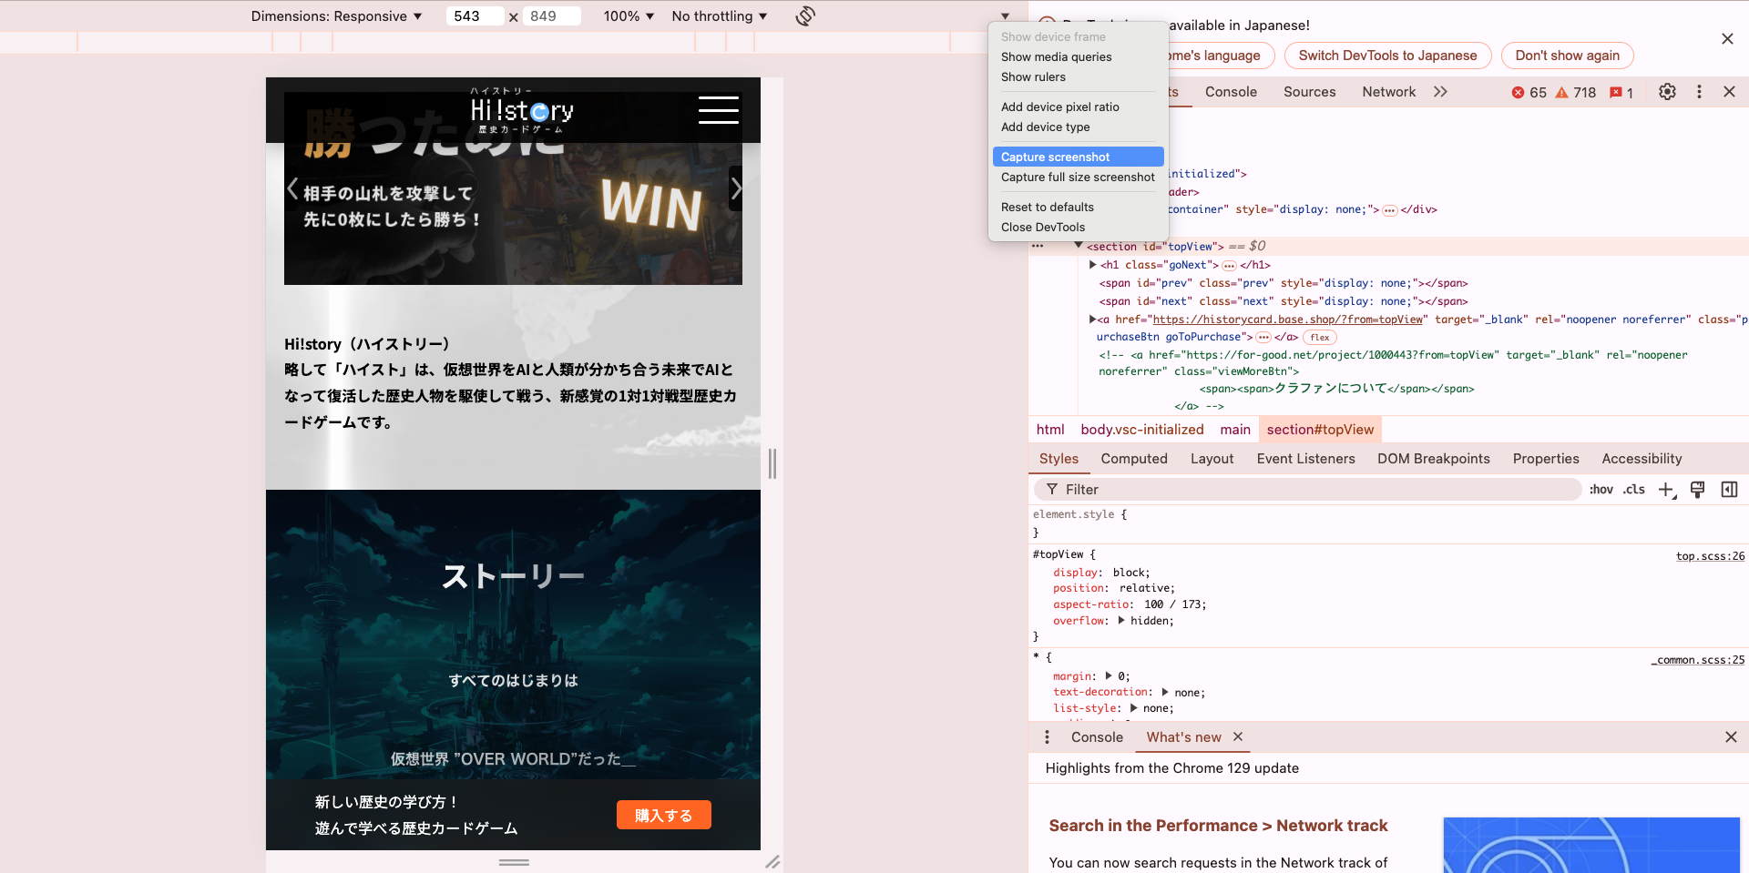Add a new style rule with + icon
Viewport: 1749px width, 873px height.
1667,489
